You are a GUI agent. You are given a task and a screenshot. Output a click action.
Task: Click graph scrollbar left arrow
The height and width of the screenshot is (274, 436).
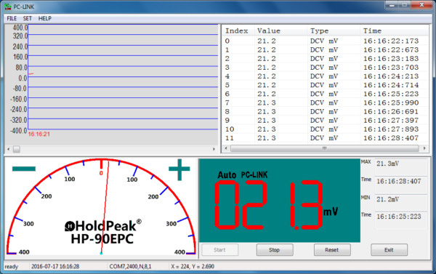[x=8, y=149]
